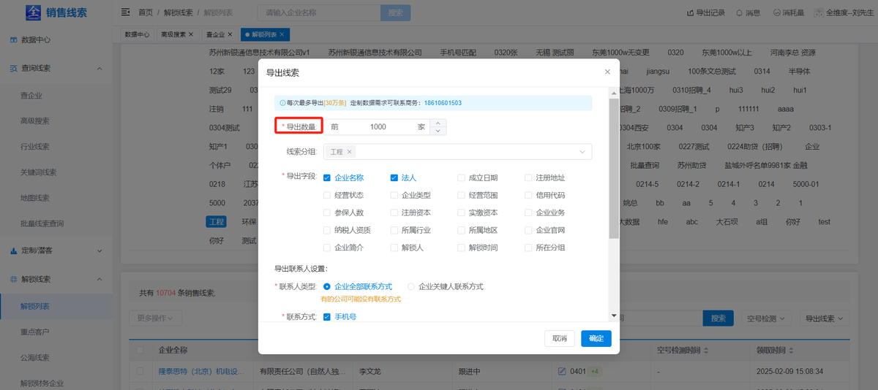The width and height of the screenshot is (878, 390).
Task: Tick the 解锁时间 checkbox
Action: [x=461, y=248]
